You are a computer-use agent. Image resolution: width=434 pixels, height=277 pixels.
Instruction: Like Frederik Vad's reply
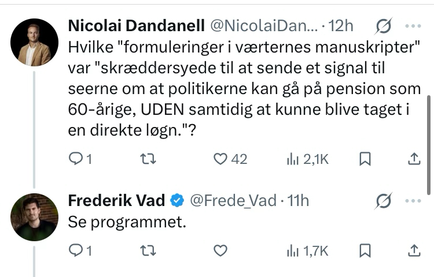coord(220,250)
